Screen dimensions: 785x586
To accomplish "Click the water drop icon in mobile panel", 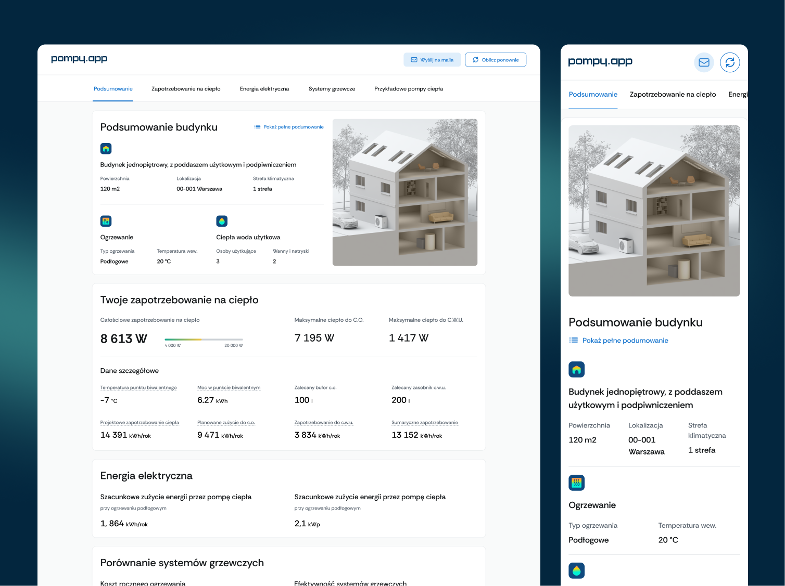I will click(x=577, y=571).
